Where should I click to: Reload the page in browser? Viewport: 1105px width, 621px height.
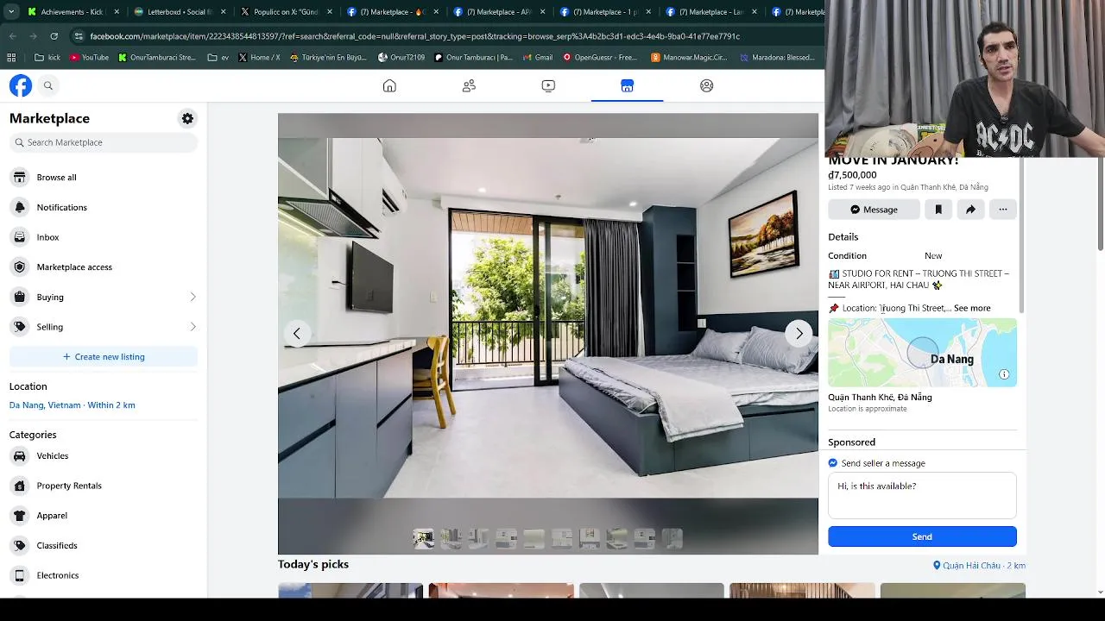coord(54,36)
